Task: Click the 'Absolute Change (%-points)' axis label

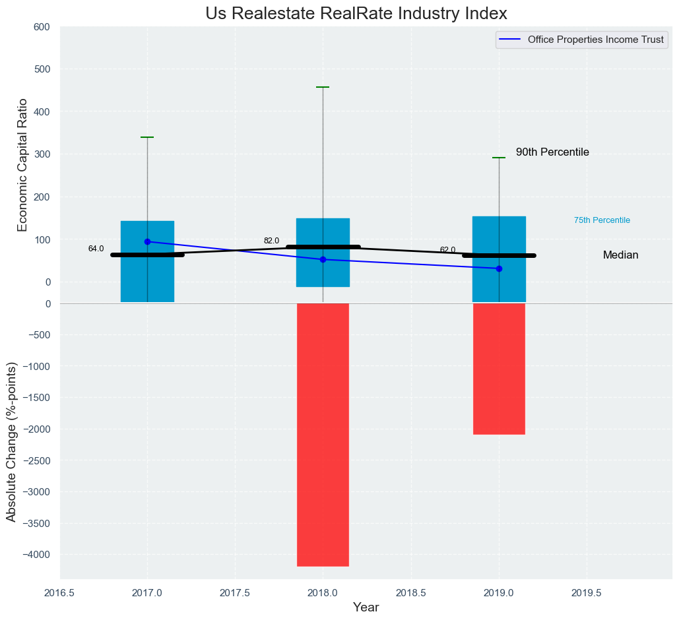Action: point(11,441)
